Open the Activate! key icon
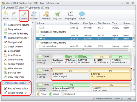The image size is (137, 102). tap(46, 16)
